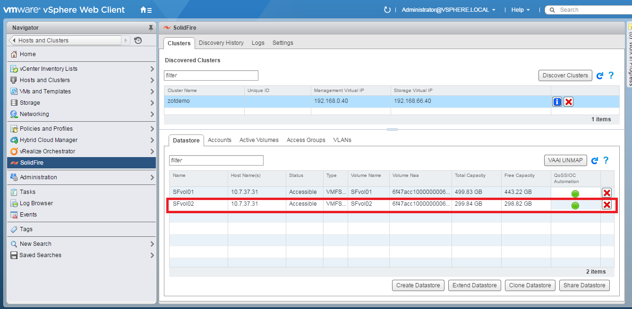The image size is (632, 309).
Task: Click the Storage icon in the Navigator
Action: click(x=14, y=103)
